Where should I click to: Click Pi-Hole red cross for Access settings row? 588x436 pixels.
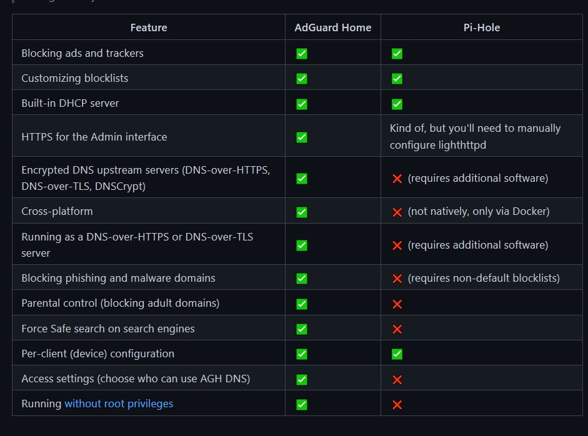click(x=397, y=379)
